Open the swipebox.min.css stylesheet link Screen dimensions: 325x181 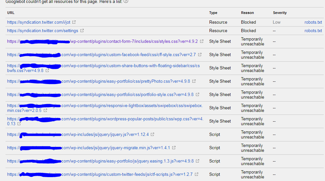[130, 106]
